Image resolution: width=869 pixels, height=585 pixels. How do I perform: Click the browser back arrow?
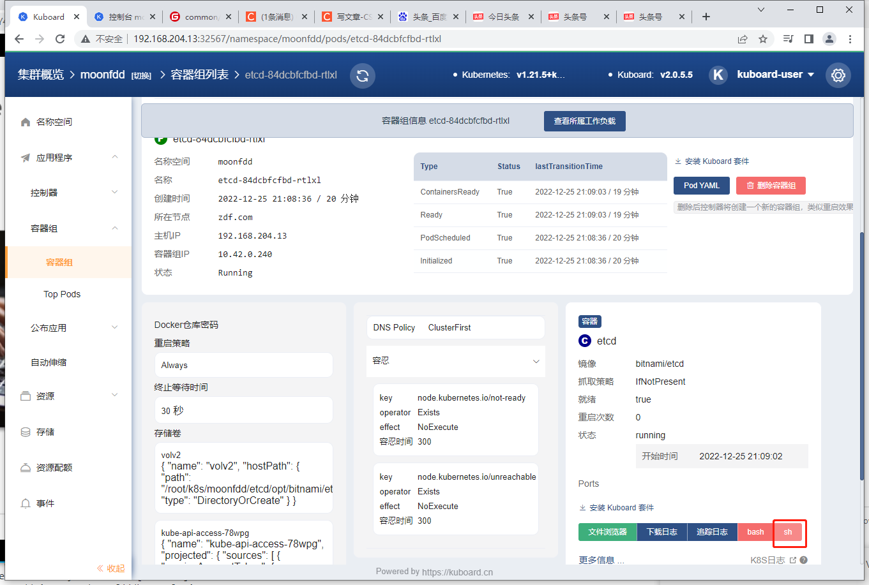(x=19, y=39)
